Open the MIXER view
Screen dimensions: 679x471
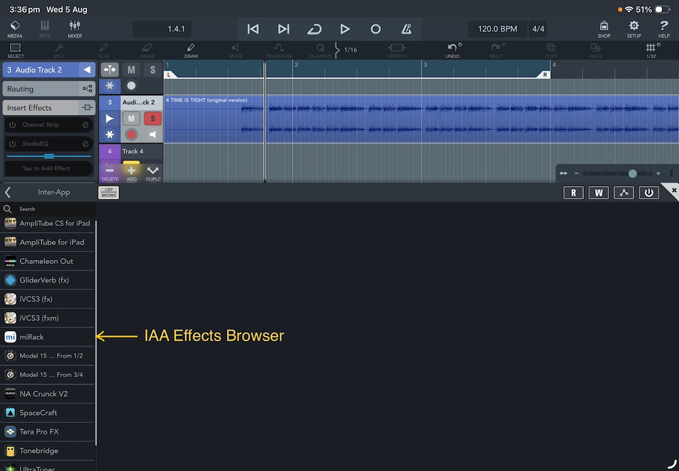[75, 29]
